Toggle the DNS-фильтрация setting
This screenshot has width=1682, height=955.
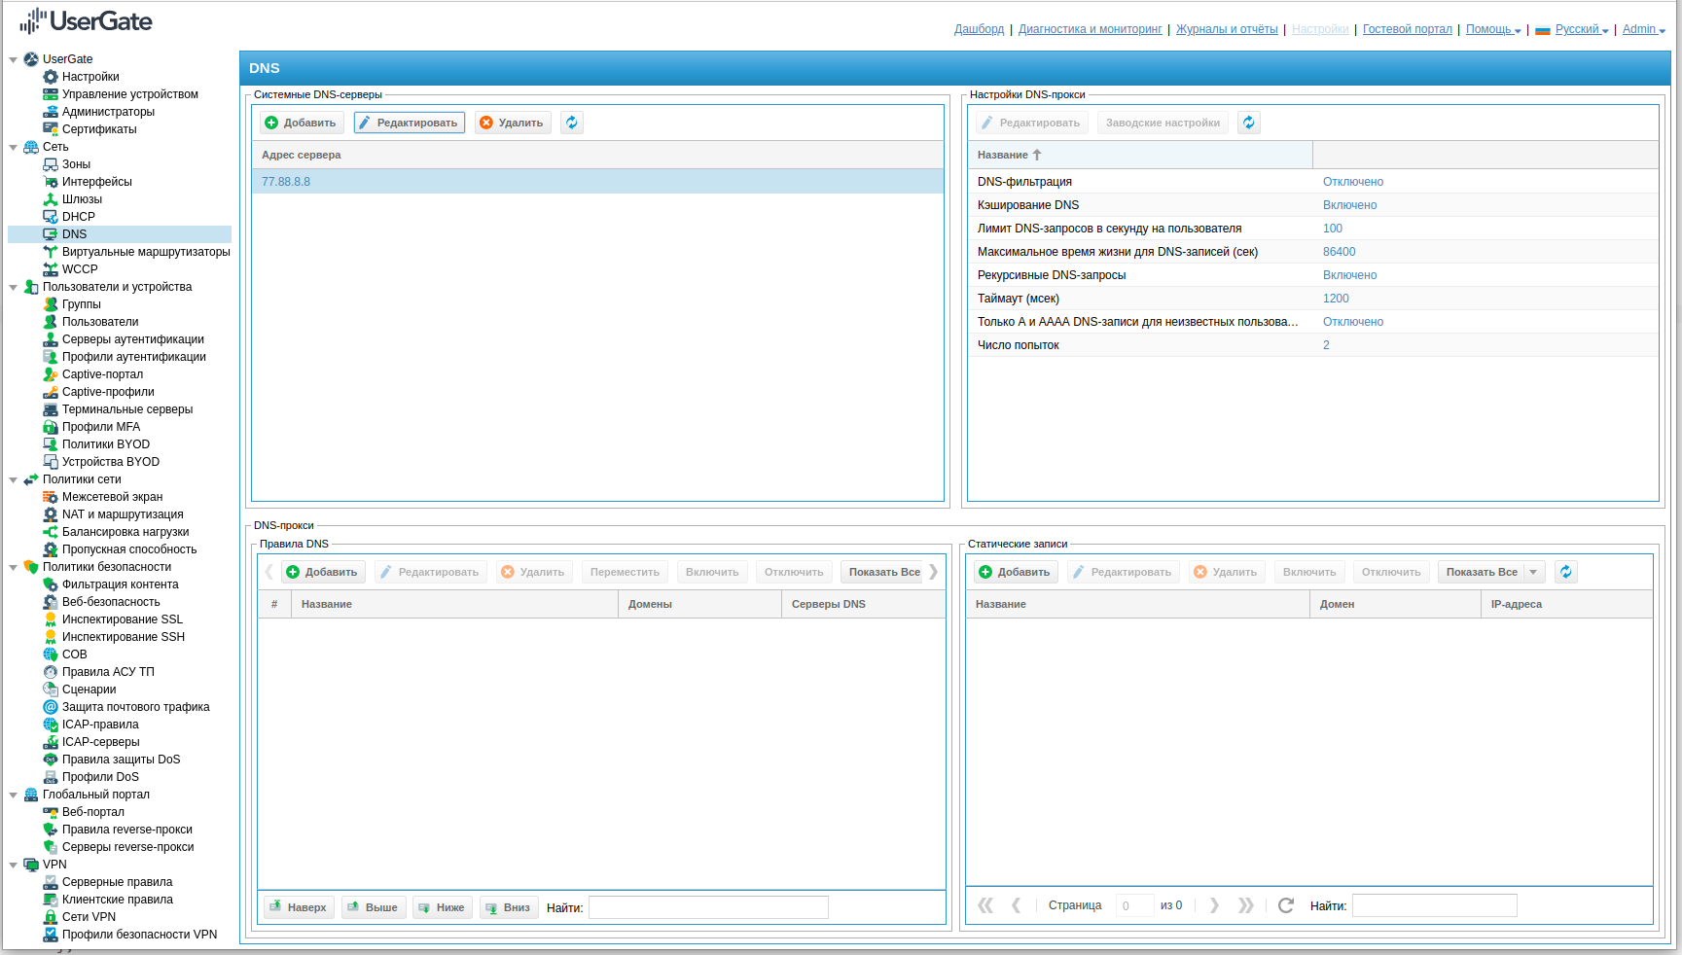1352,181
